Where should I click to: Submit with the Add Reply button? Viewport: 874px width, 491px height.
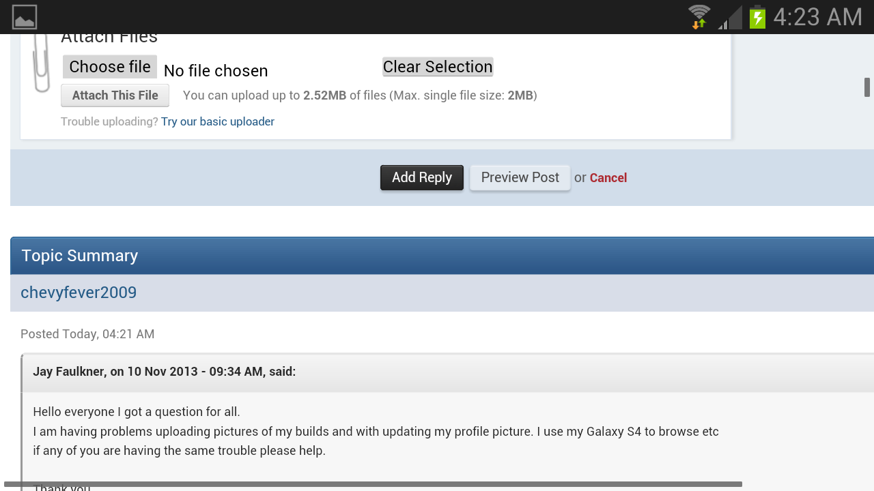(x=422, y=177)
